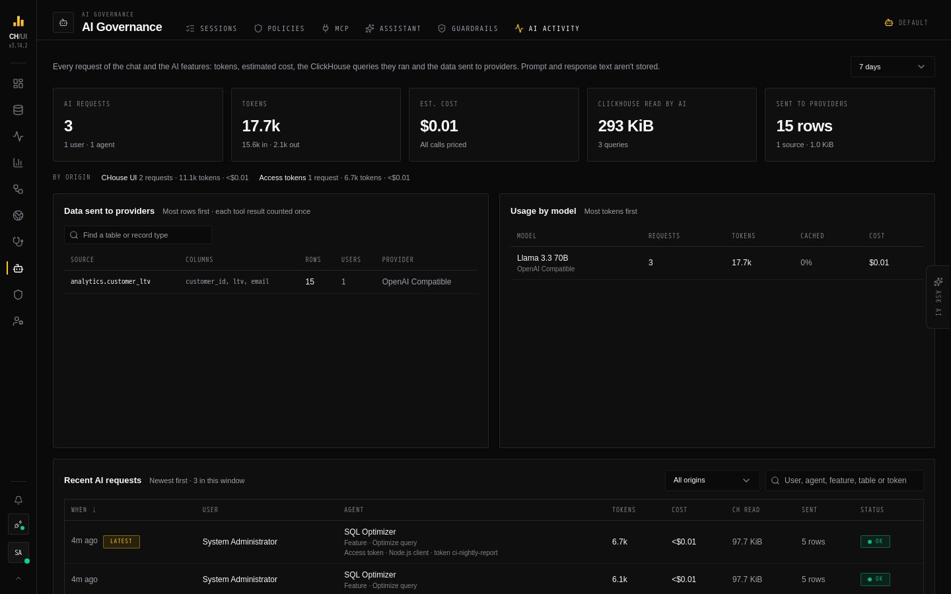Click the CHouse UI origin filter
Screen dimensions: 951x594
point(175,178)
